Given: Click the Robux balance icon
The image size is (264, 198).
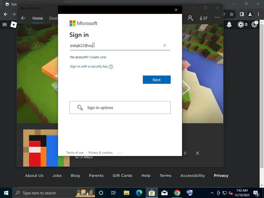Looking at the screenshot, I should pyautogui.click(x=241, y=24).
